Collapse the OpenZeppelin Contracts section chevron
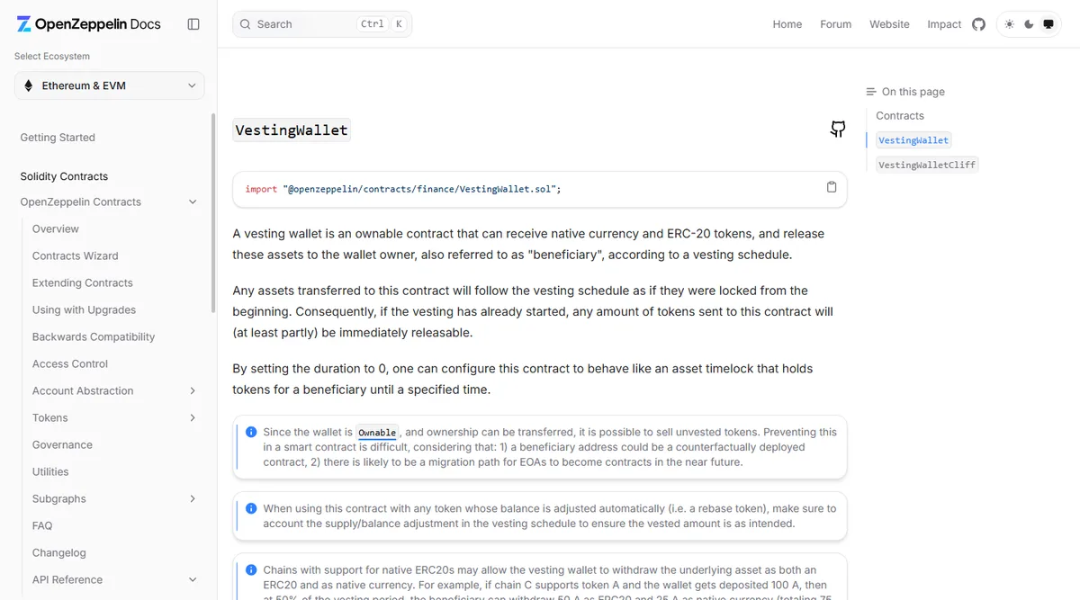This screenshot has width=1080, height=600. (x=193, y=202)
